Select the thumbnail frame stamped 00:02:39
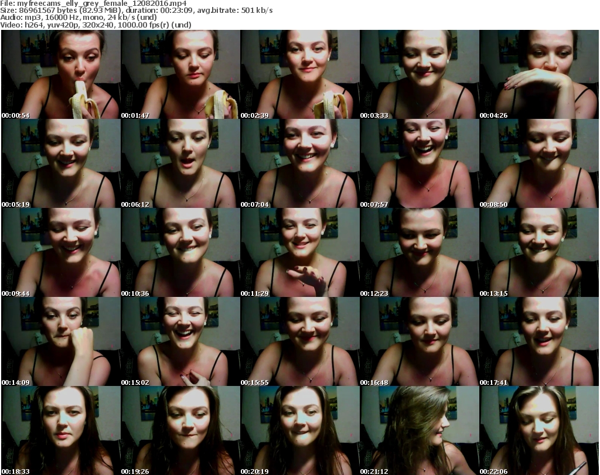 [300, 74]
